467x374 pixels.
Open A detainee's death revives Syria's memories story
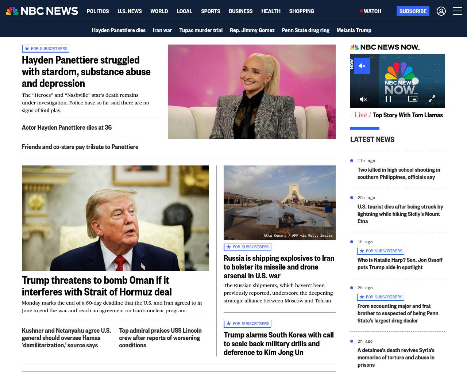[x=396, y=358]
